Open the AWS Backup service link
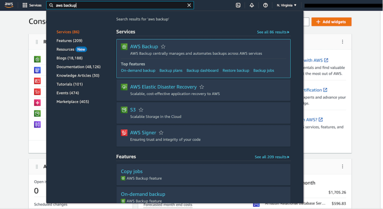 tap(144, 47)
